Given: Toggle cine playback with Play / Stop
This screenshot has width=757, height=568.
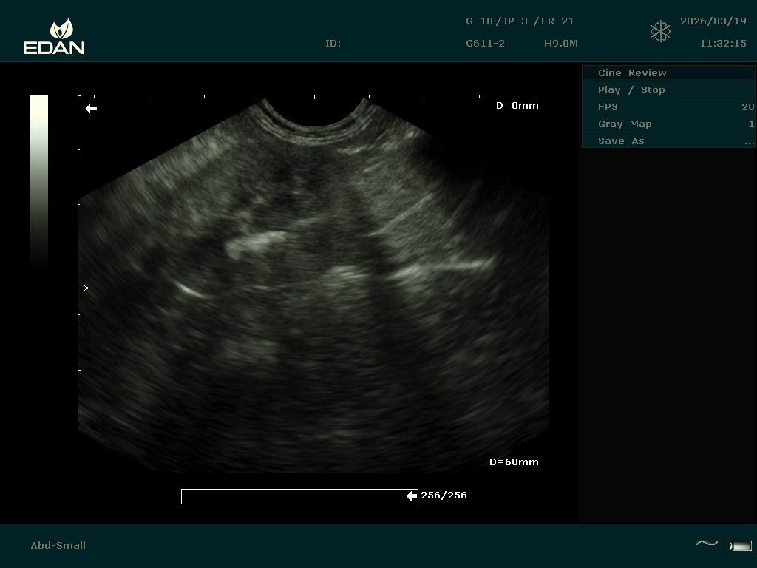Looking at the screenshot, I should pos(631,90).
